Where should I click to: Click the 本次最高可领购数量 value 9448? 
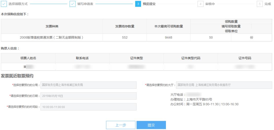(168, 38)
